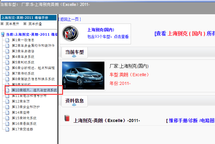Click the computer icon at tree root
Viewport: 215px width, 144px height.
coord(2,34)
